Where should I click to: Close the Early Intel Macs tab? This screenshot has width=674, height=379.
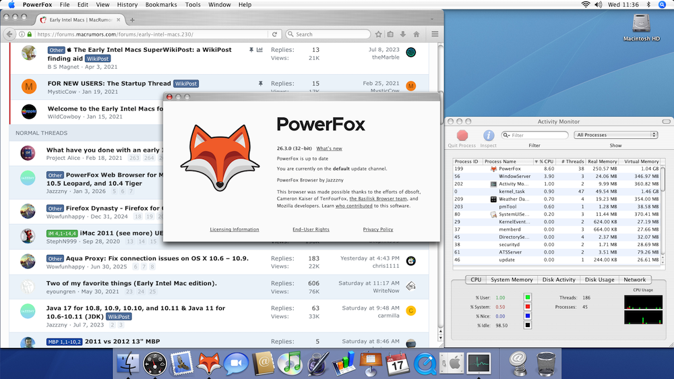(x=118, y=20)
